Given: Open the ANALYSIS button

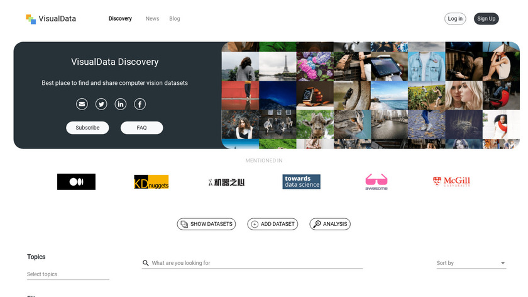Looking at the screenshot, I should (x=330, y=224).
